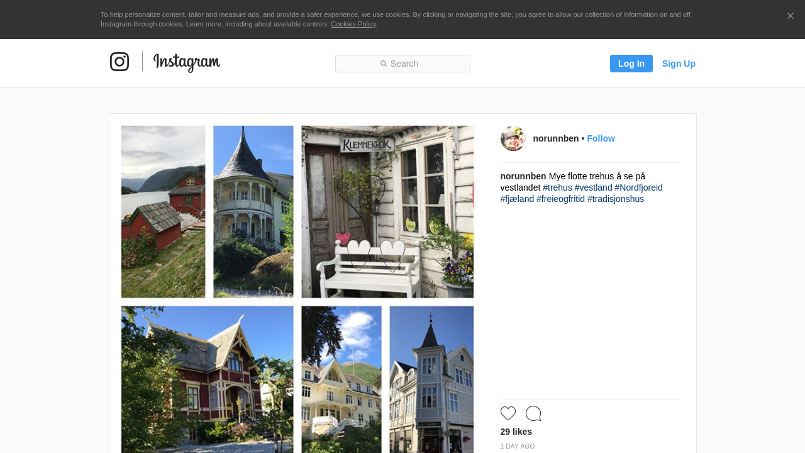
Task: Dismiss the cookie banner with the X icon
Action: [791, 16]
